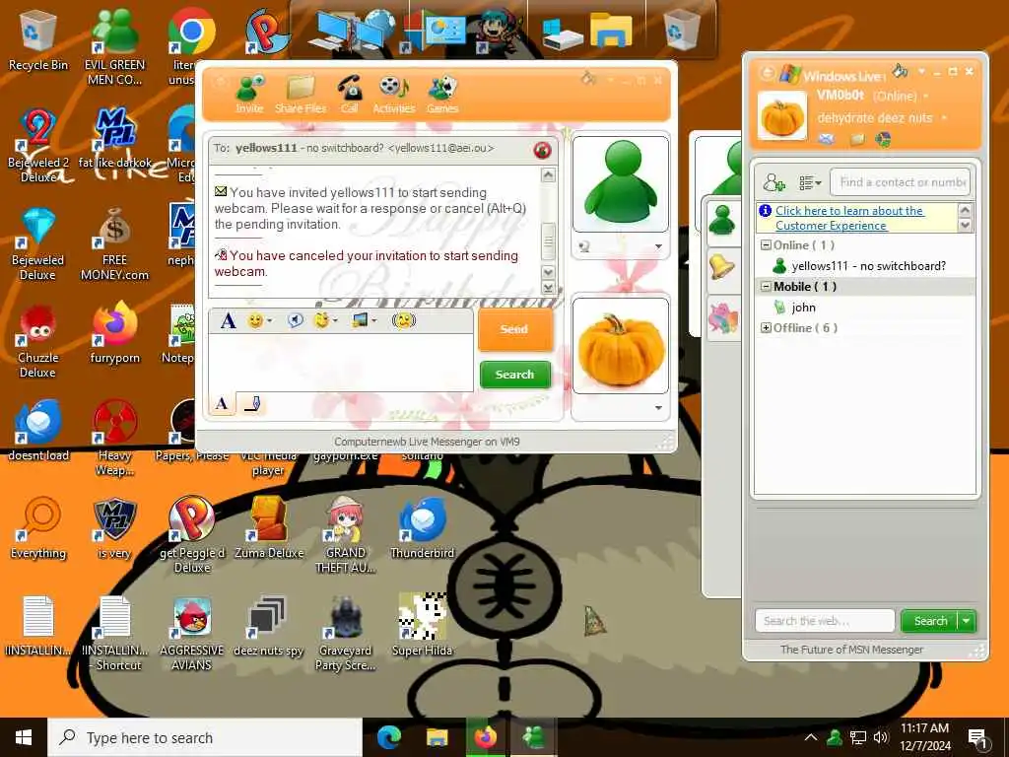Click in the message typing box

341,363
